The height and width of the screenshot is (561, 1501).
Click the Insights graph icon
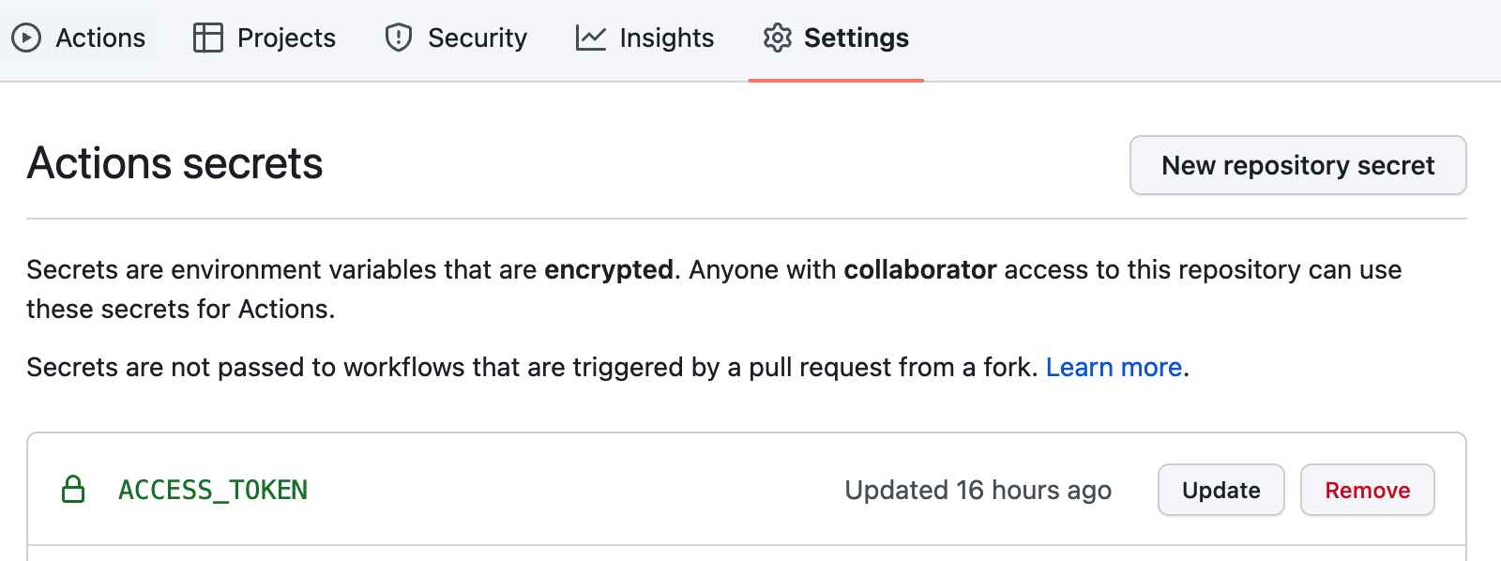click(591, 38)
